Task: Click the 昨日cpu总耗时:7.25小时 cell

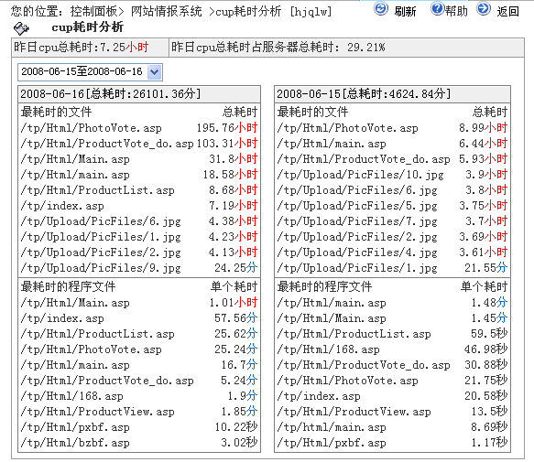Action: pos(91,48)
